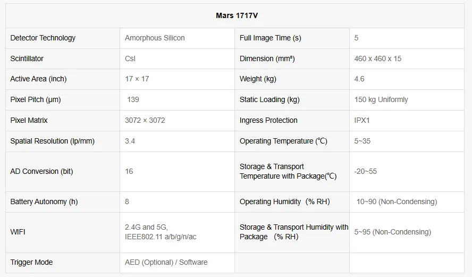Select the 150 kg Uniformly value
The width and height of the screenshot is (472, 277).
pos(381,99)
